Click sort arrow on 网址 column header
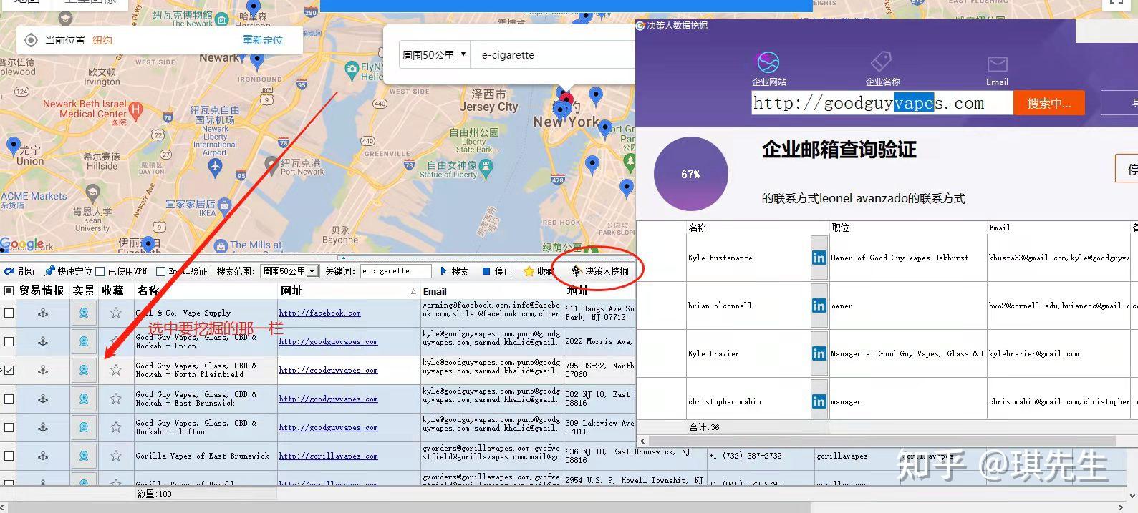Viewport: 1138px width, 513px height. pyautogui.click(x=413, y=291)
